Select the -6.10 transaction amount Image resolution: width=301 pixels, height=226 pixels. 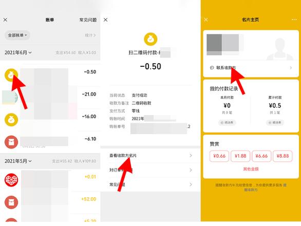point(90,139)
